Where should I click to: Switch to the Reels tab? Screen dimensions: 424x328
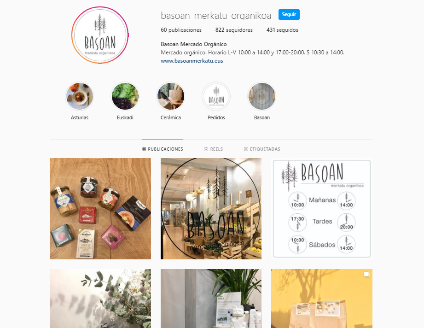point(213,149)
